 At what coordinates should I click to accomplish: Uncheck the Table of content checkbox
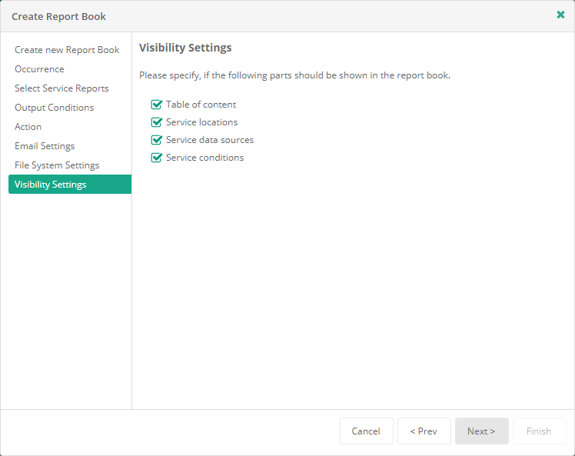pos(157,105)
